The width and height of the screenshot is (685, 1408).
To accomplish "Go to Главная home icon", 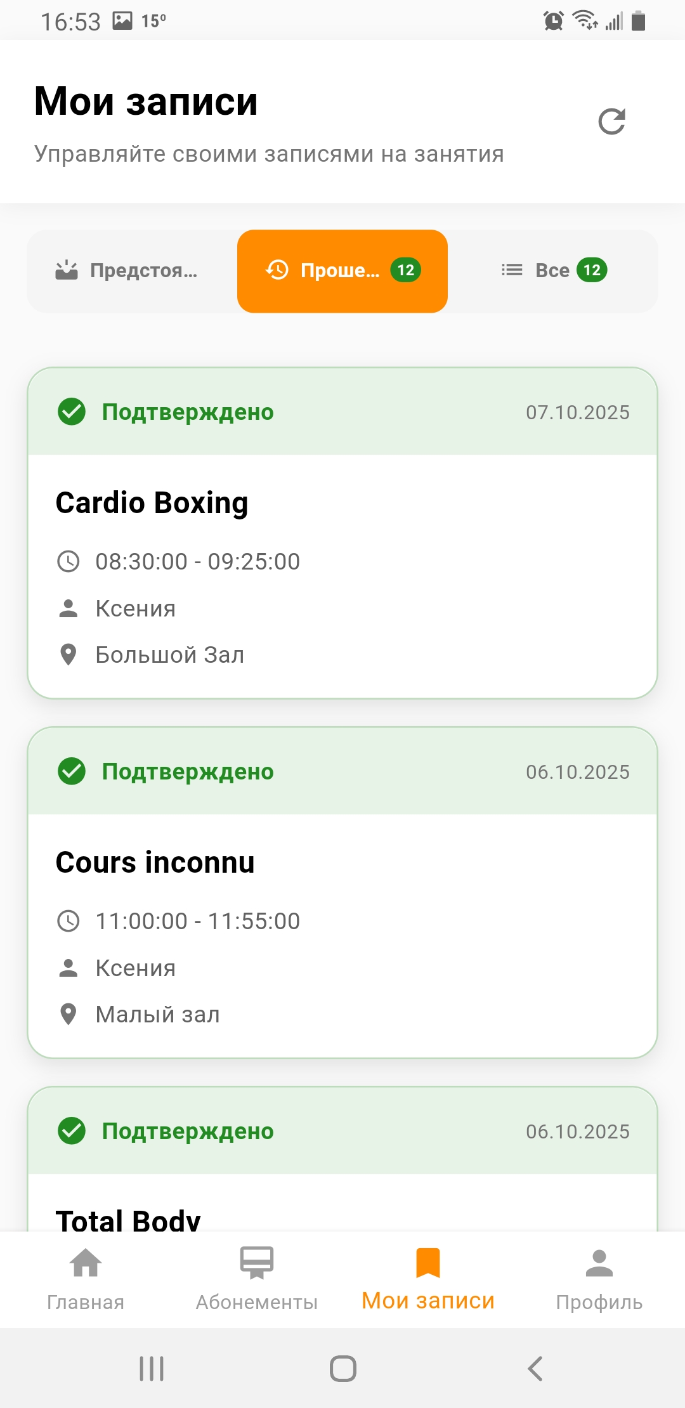I will coord(86,1263).
